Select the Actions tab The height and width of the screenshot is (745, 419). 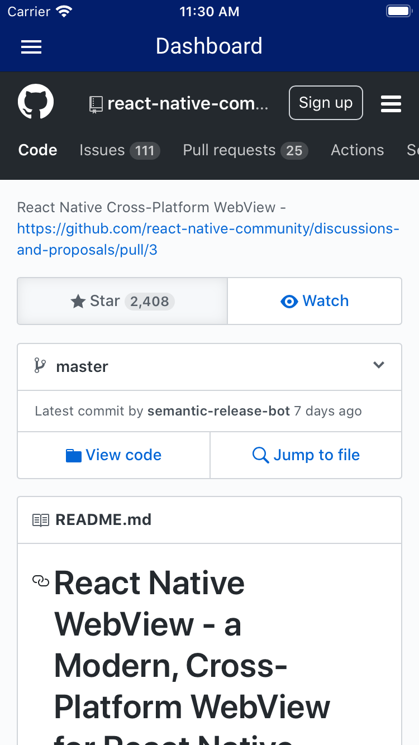tap(357, 150)
